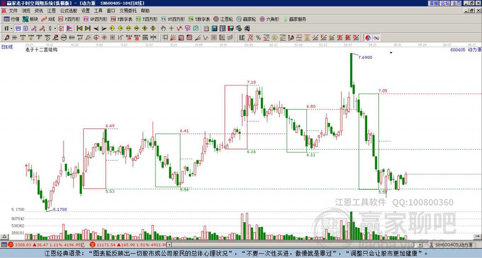Screen dimensions: 482x258
Task: Click the 主页 homepage button
Action: pos(456,3)
